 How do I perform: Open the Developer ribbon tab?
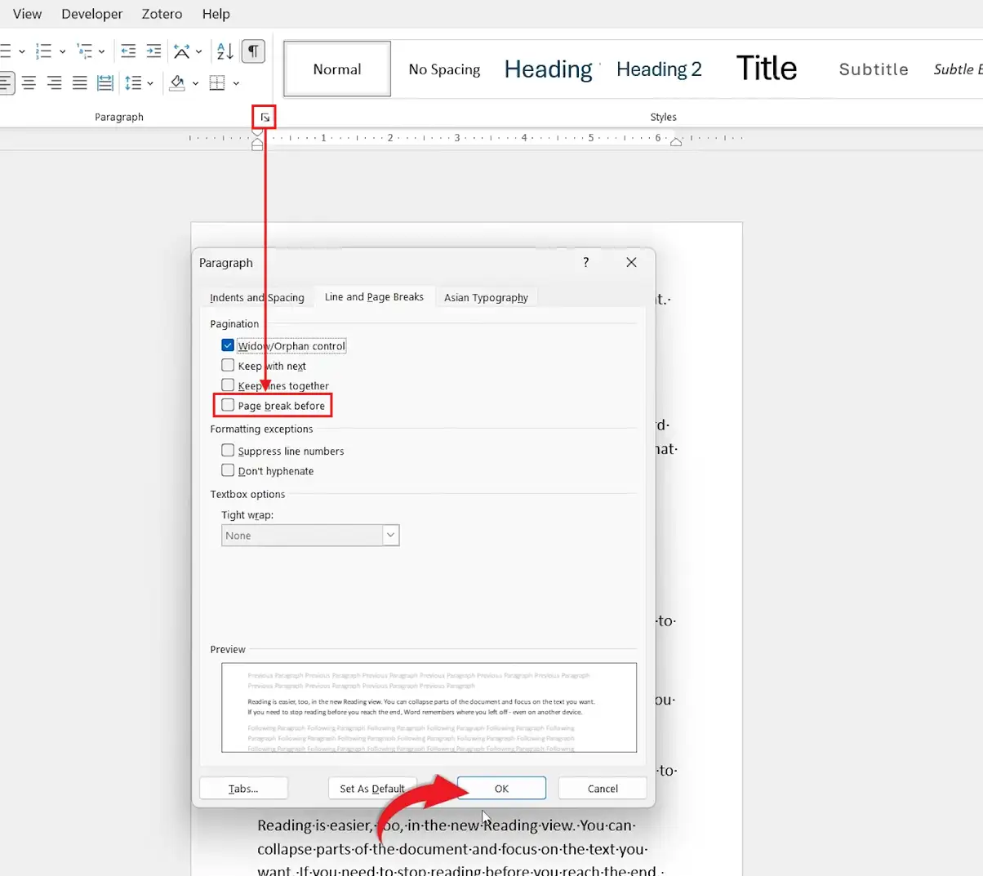coord(92,14)
